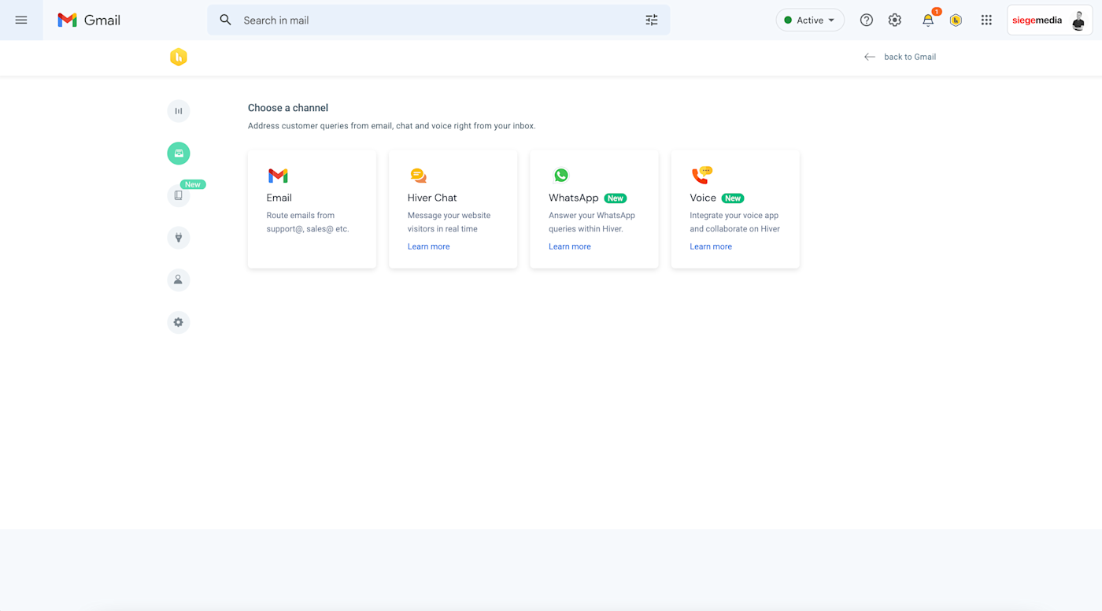Open the Active status dropdown
The image size is (1102, 611).
[x=810, y=20]
